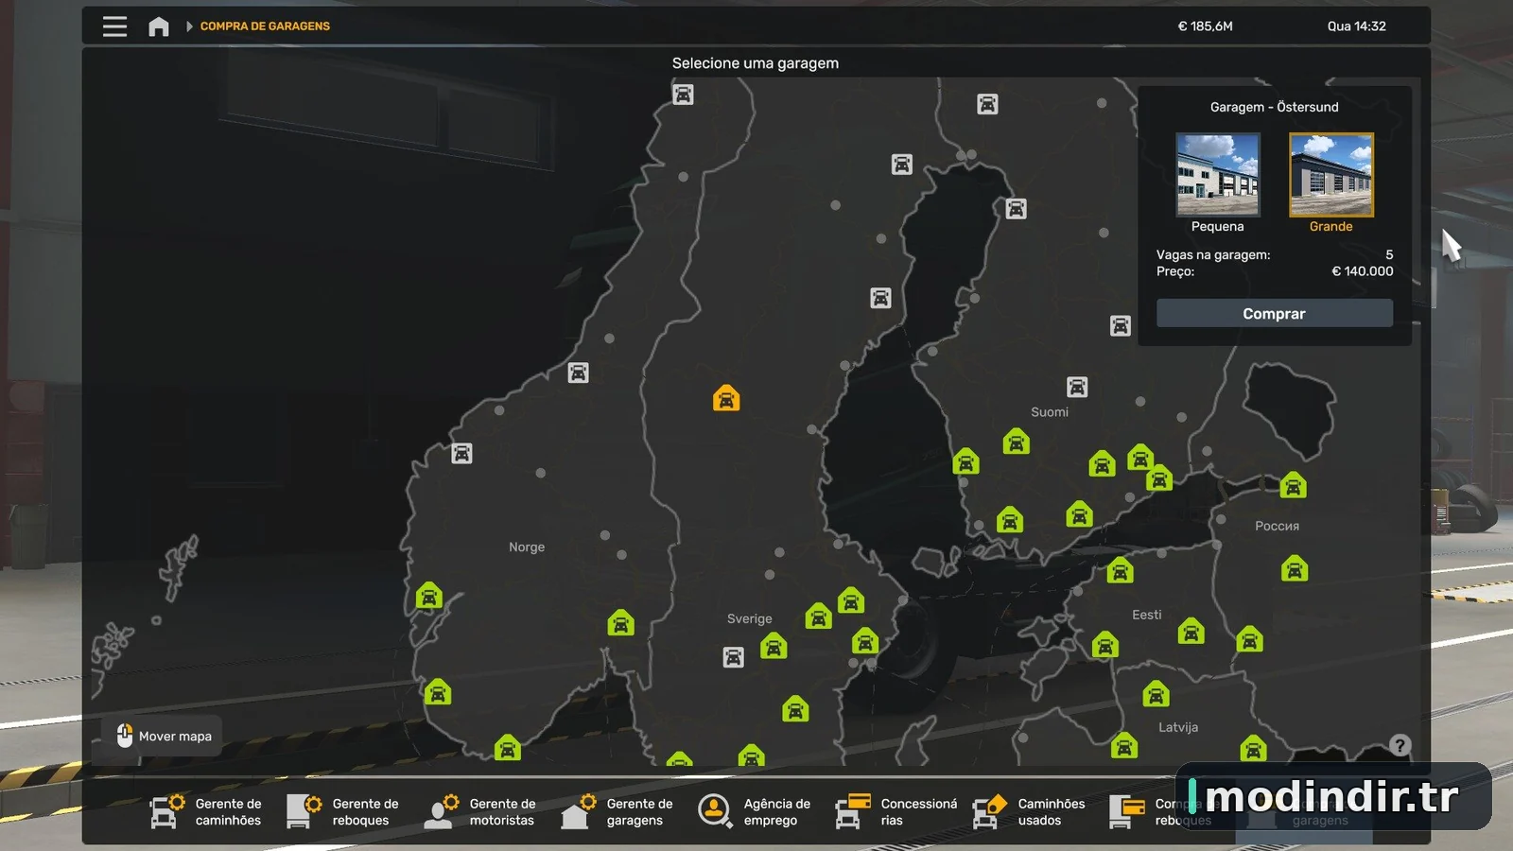Click the Sverige map label
The height and width of the screenshot is (851, 1513).
[750, 619]
